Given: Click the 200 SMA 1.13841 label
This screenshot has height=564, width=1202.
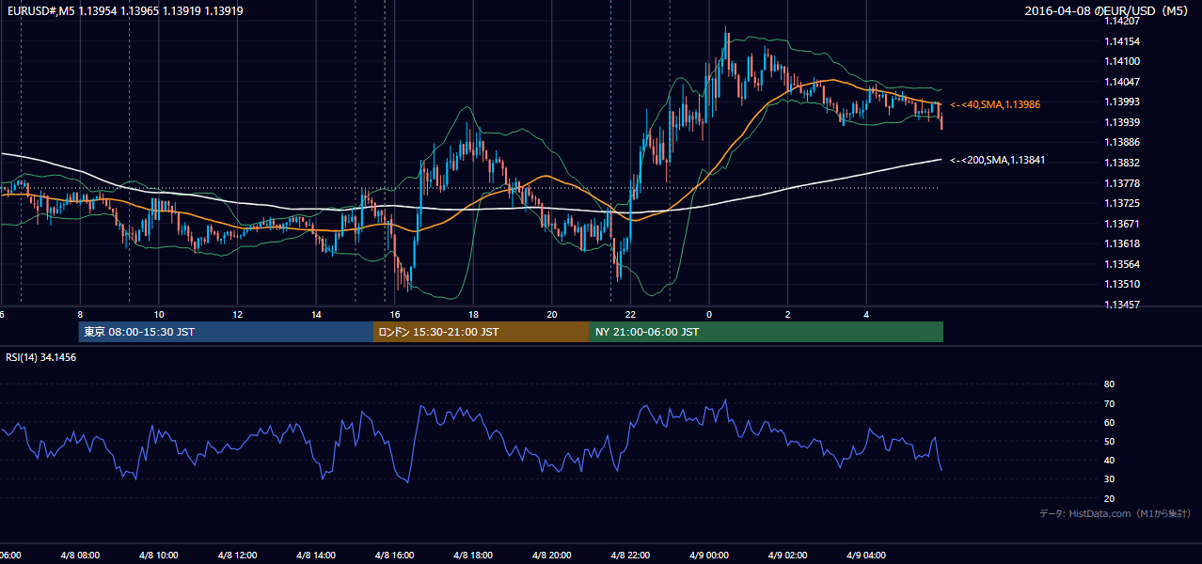Looking at the screenshot, I should click(998, 160).
